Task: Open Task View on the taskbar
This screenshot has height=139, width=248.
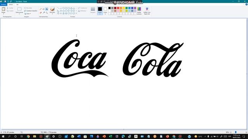Action: 22,136
